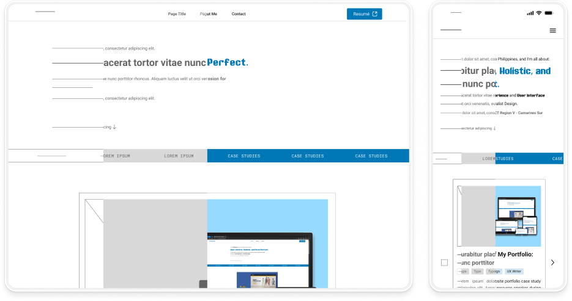Click the mobile logo placeholder line below status bar
572x301 pixels.
(451, 30)
